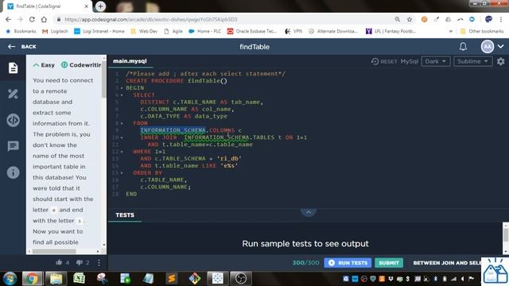The width and height of the screenshot is (509, 286).
Task: Click the browser reload icon
Action: pos(32,19)
